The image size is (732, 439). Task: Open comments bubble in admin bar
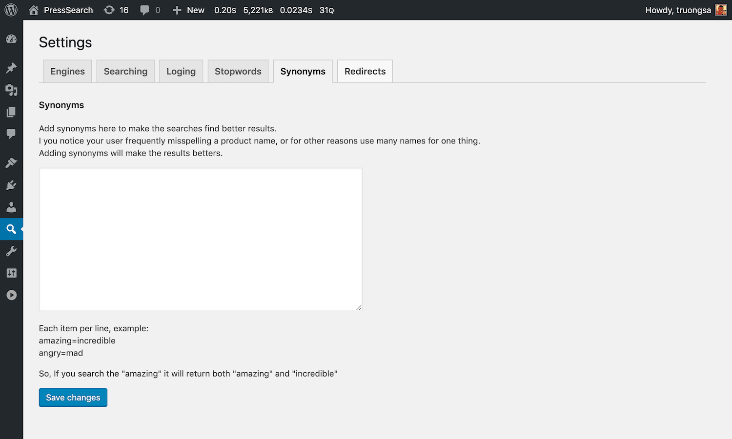tap(144, 10)
